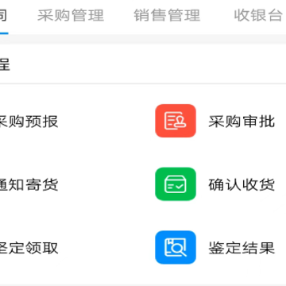The image size is (286, 286).
Task: Open the red 采购审批 stamp icon
Action: click(x=176, y=121)
